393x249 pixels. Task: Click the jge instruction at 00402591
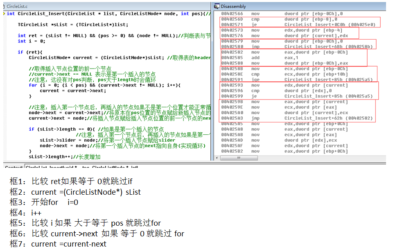pyautogui.click(x=297, y=80)
